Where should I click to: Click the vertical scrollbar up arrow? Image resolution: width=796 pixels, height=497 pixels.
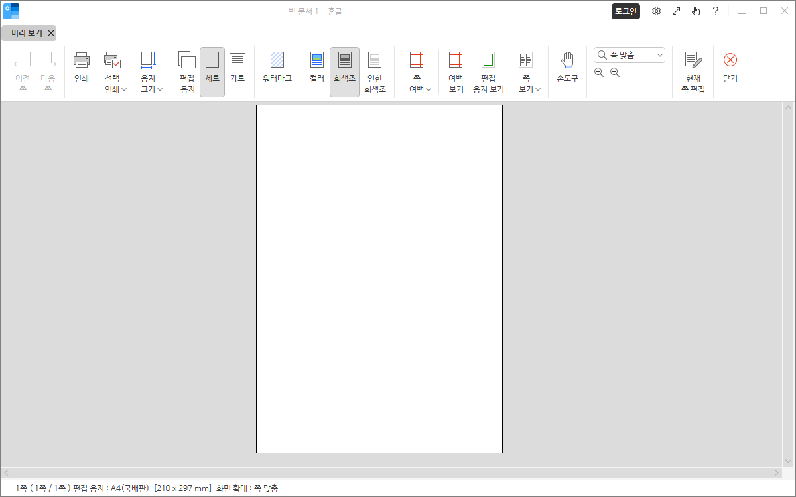(788, 107)
